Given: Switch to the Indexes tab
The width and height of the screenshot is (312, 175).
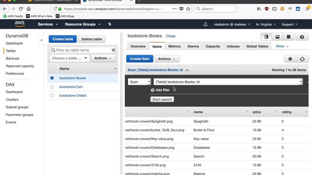Looking at the screenshot, I should tap(233, 46).
